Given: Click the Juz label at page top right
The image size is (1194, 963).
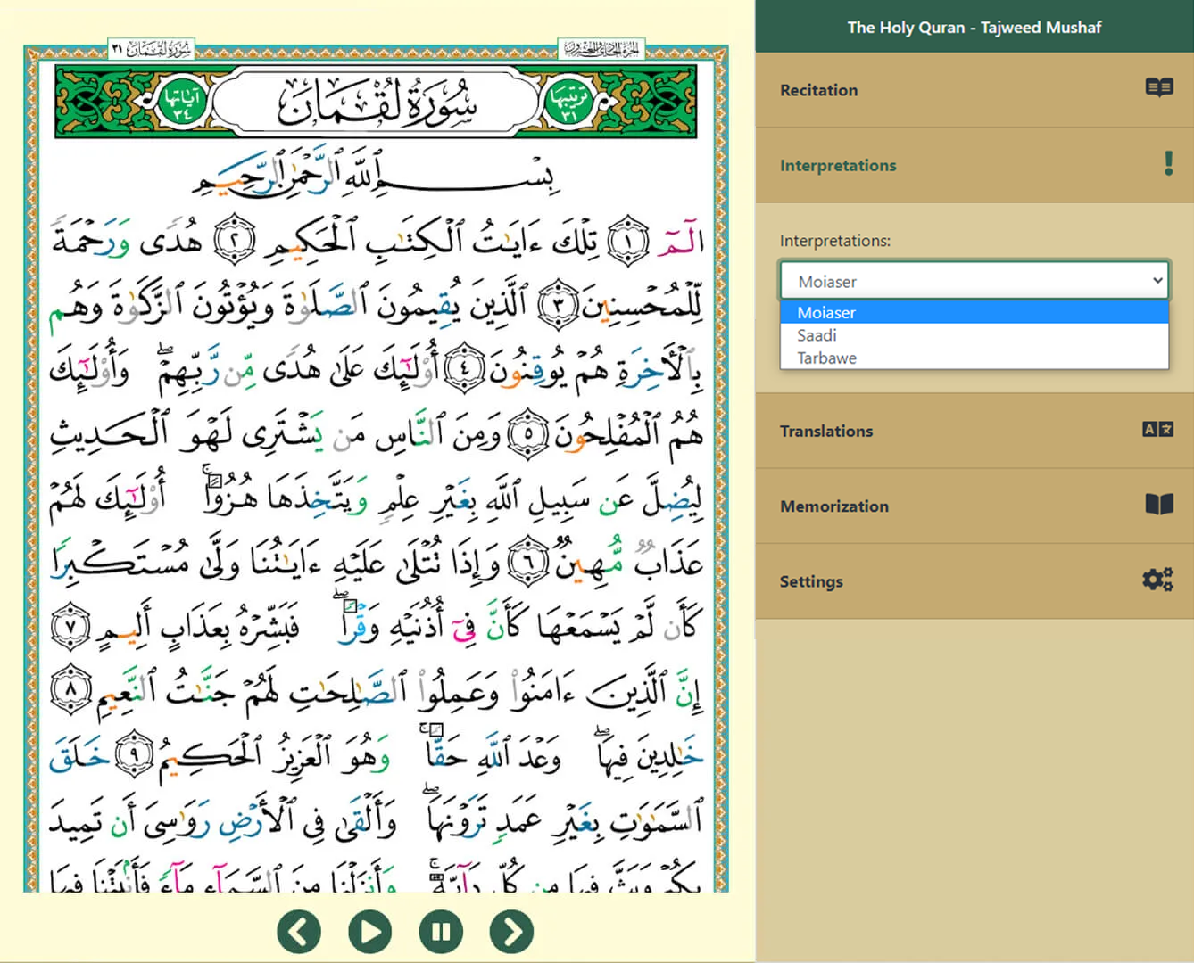Looking at the screenshot, I should point(601,49).
